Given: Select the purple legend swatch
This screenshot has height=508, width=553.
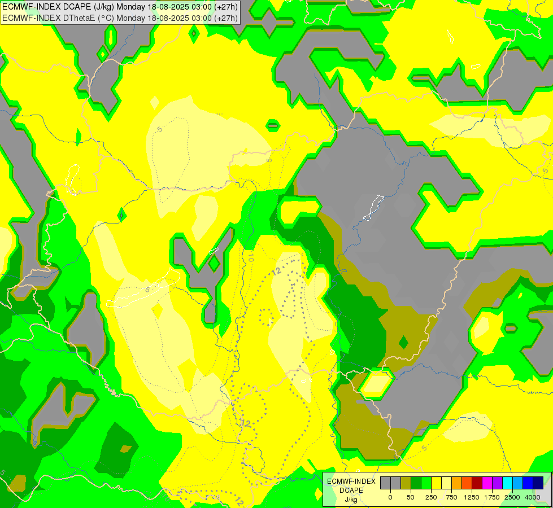Looking at the screenshot, I should [497, 483].
